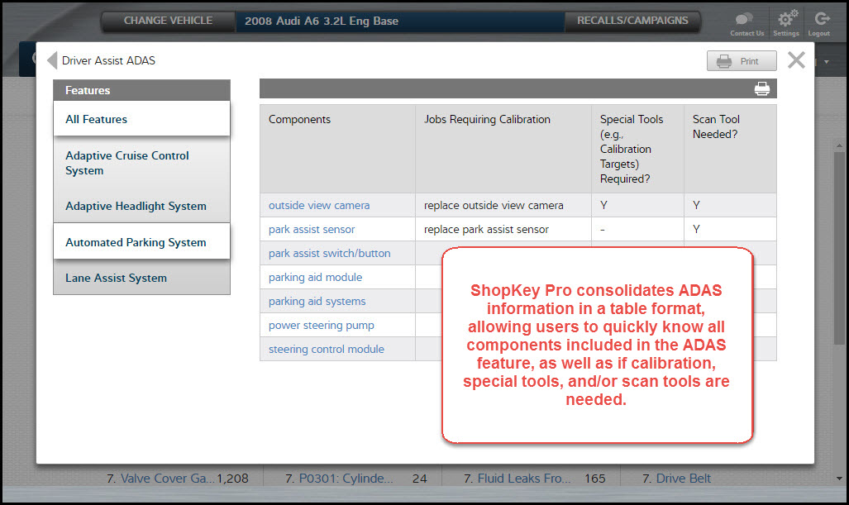Open Fluid Leaks Fro... link in background page
This screenshot has height=505, width=849.
[524, 479]
